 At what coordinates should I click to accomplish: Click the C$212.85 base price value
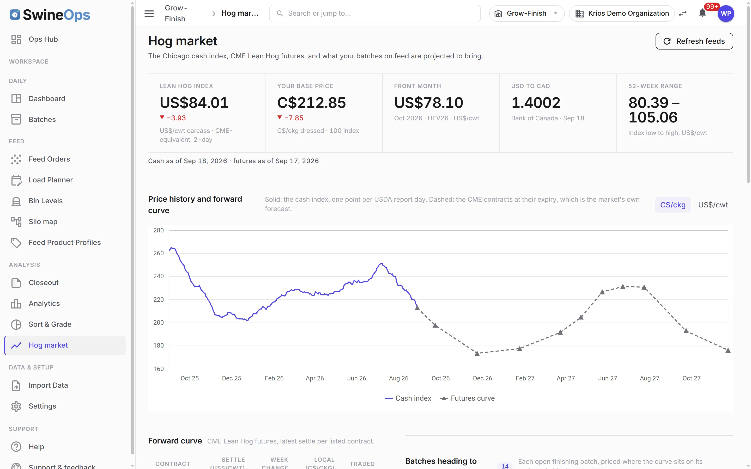pos(311,103)
